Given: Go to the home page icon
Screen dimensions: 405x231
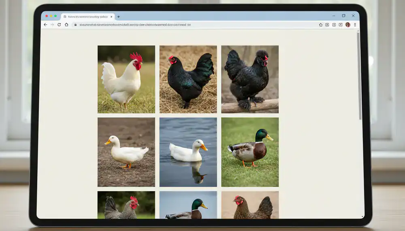Looking at the screenshot, I should [x=66, y=25].
